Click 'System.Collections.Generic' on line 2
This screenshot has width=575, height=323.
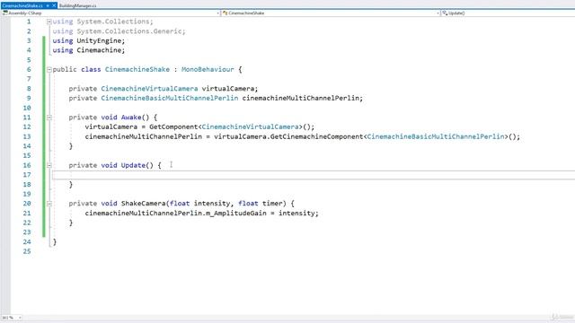(x=129, y=31)
